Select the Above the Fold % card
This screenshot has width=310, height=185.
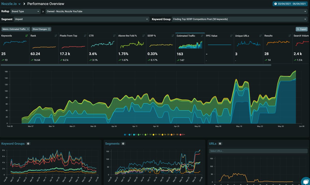point(131,48)
